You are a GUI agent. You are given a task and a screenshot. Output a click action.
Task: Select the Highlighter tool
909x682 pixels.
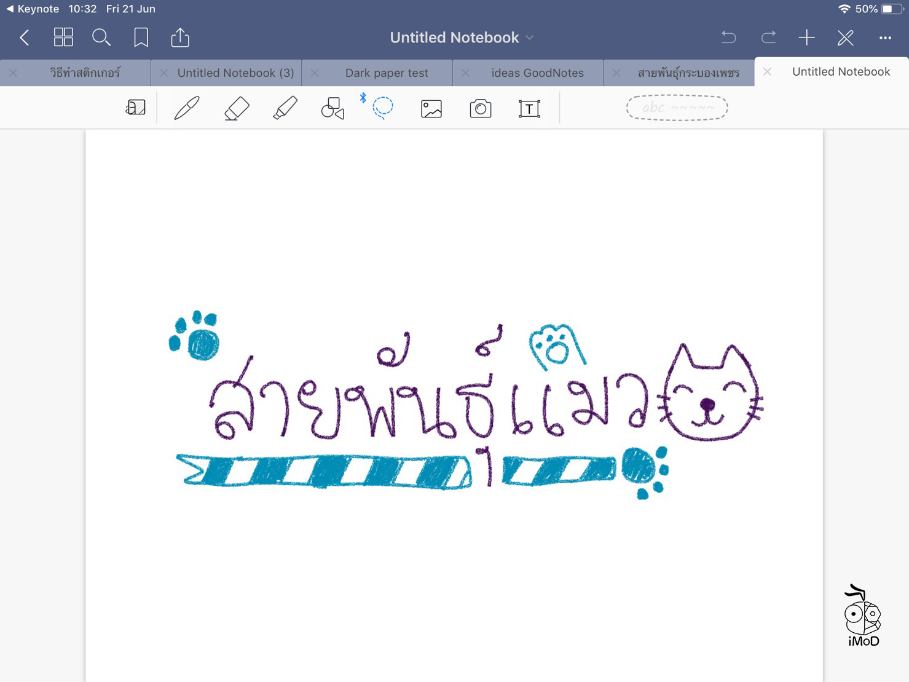tap(285, 108)
